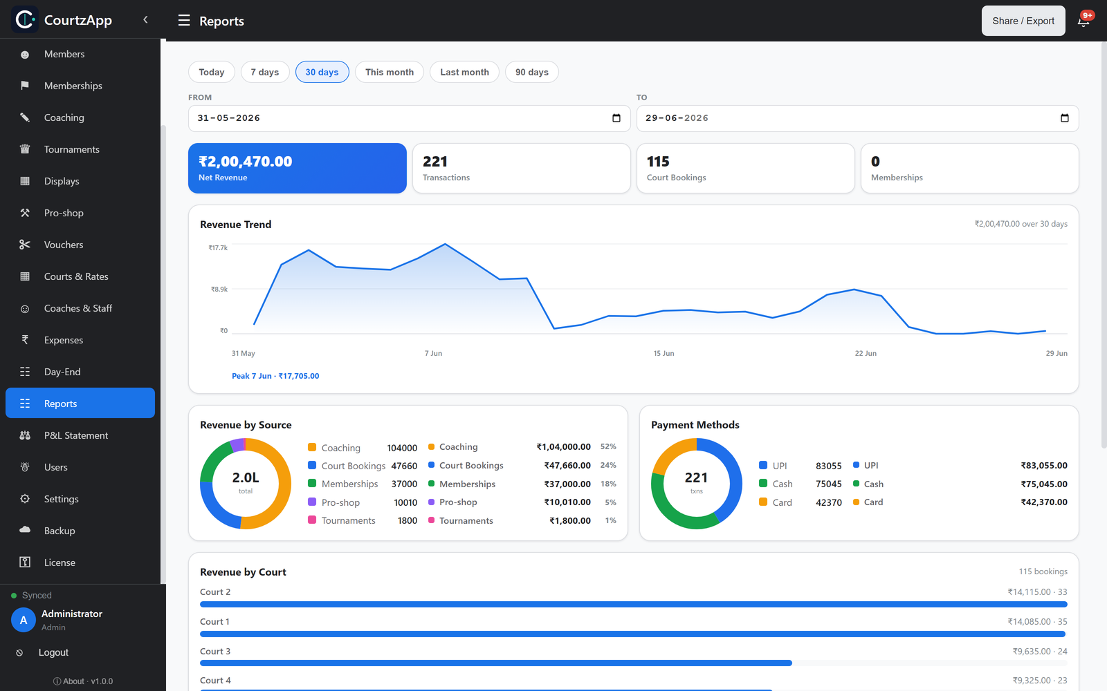
Task: Click the Settings gear icon
Action: tap(25, 499)
